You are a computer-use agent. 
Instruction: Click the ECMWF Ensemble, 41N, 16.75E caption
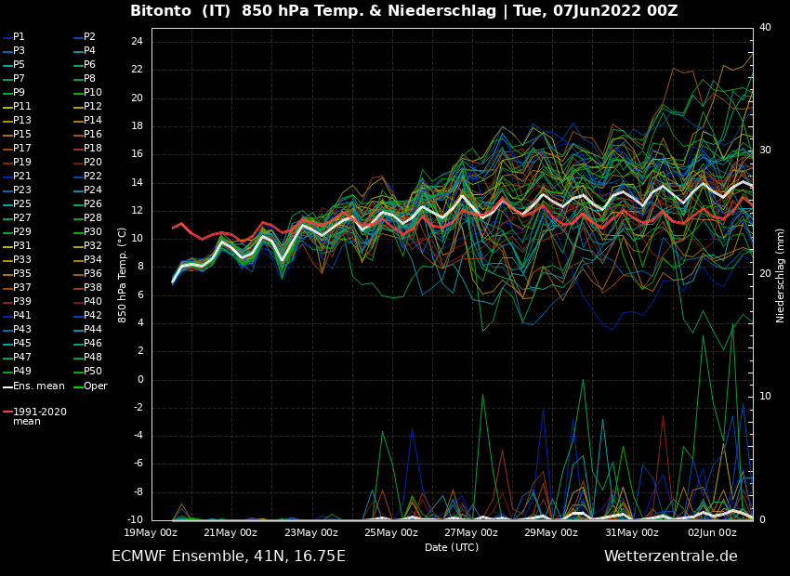229,556
